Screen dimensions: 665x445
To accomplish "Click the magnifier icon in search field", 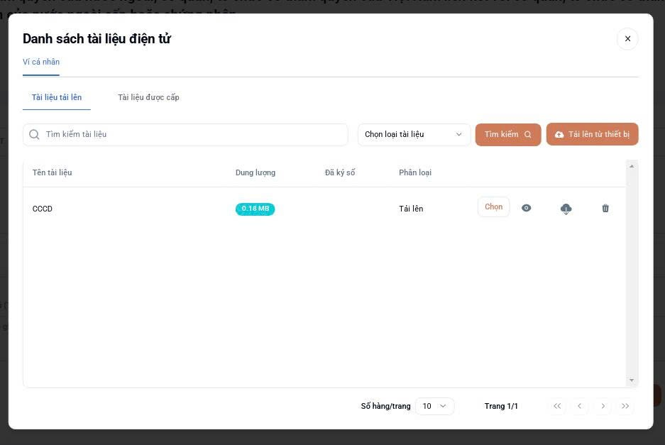I will (x=34, y=134).
